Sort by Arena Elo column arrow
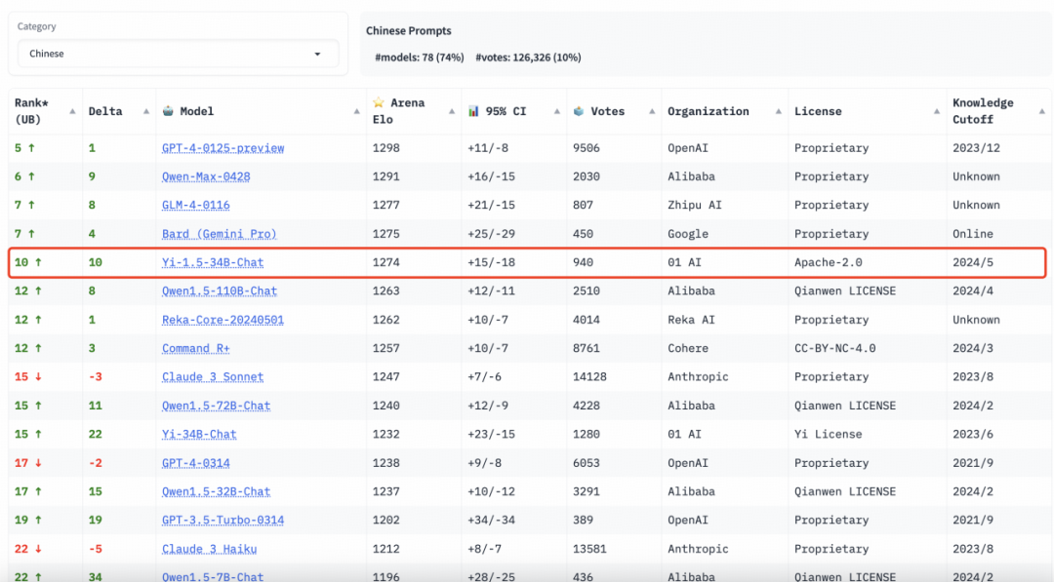 tap(452, 111)
